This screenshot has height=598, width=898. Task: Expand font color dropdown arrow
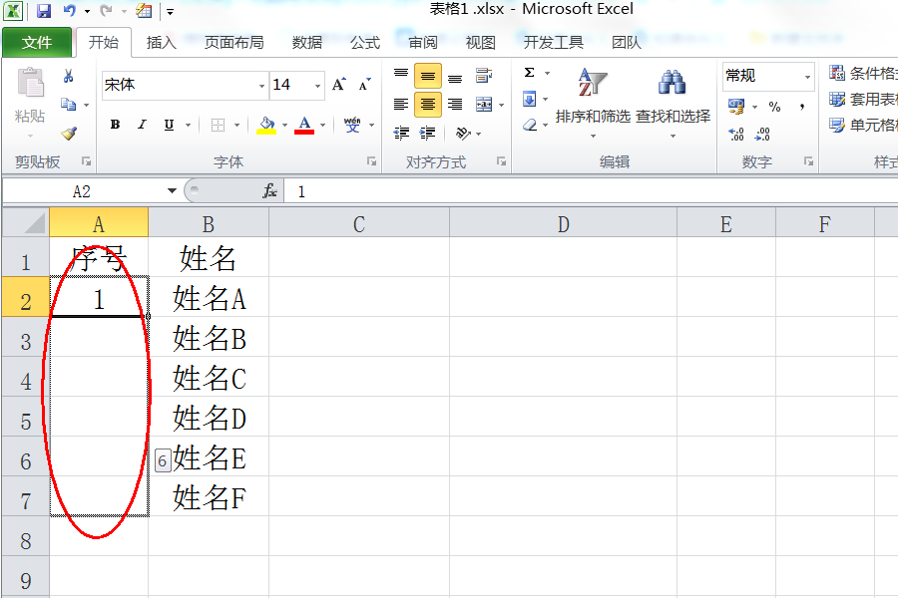[x=323, y=125]
